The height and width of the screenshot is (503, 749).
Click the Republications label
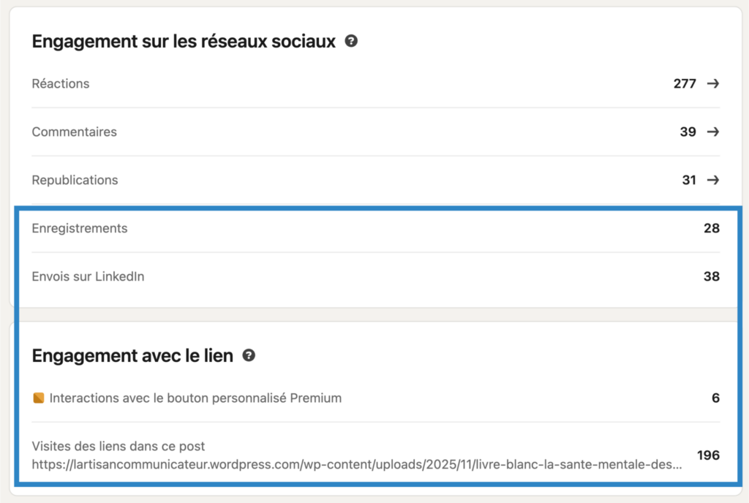(x=75, y=180)
